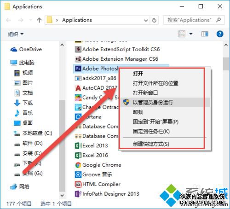The width and height of the screenshot is (230, 209).
Task: Click the 文档 folder icon
Action: click(x=17, y=93)
